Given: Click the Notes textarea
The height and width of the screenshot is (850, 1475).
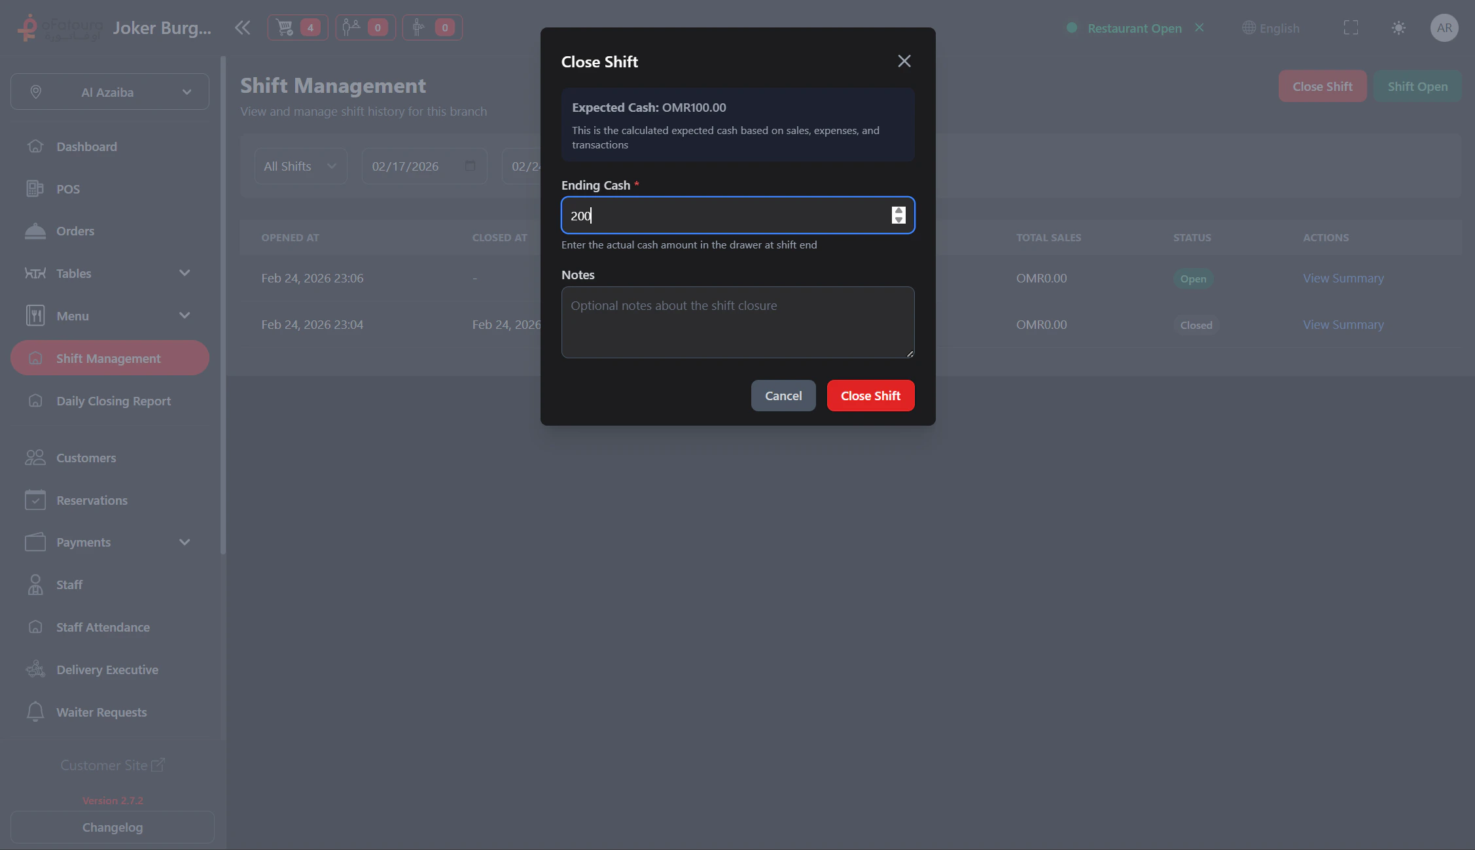Looking at the screenshot, I should [737, 322].
